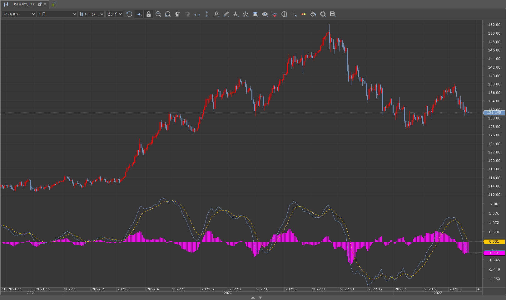
Task: Open the 1日 timeframe dropdown
Action: (57, 14)
